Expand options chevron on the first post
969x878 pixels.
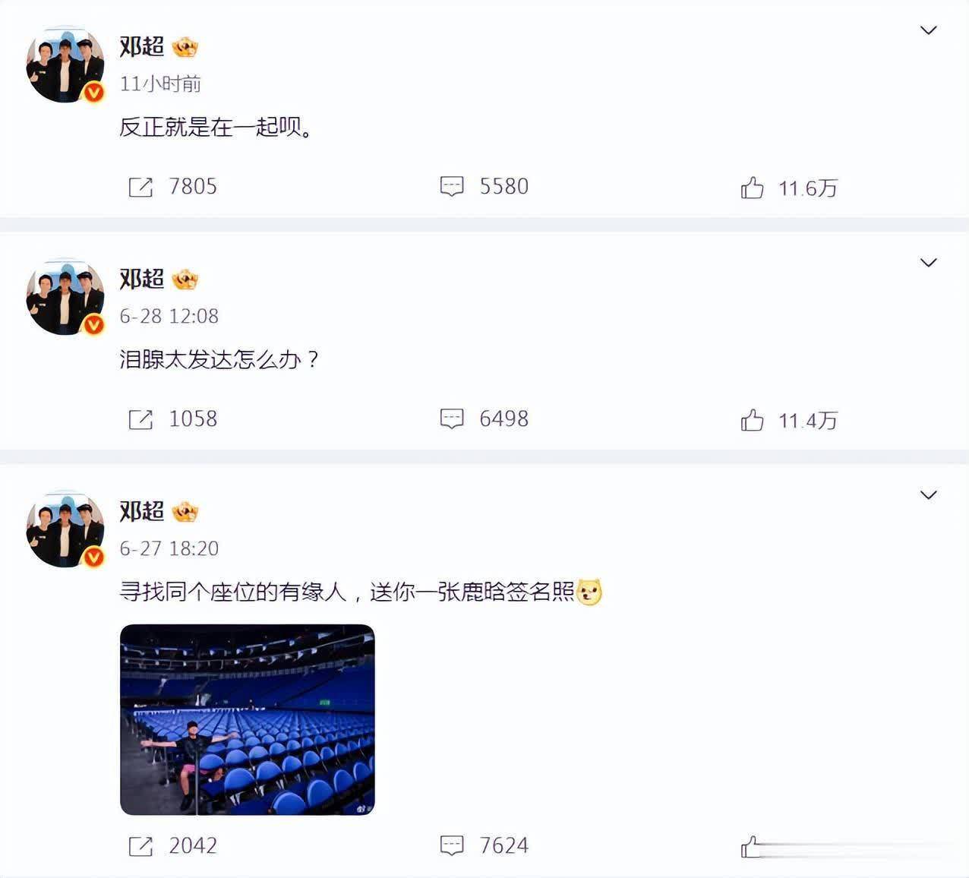928,30
